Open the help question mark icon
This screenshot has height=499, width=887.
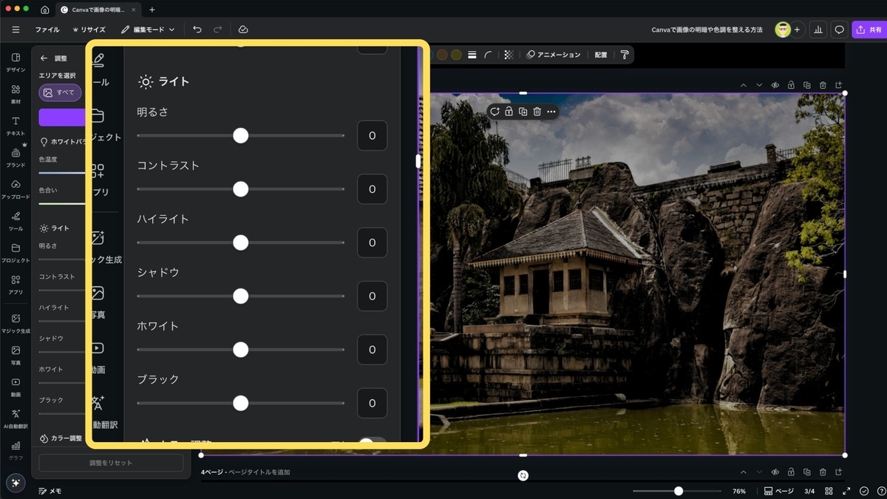point(880,491)
